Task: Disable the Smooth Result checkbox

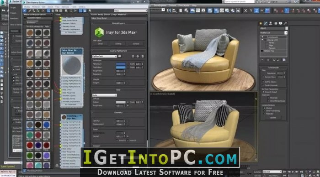Action: point(263,92)
